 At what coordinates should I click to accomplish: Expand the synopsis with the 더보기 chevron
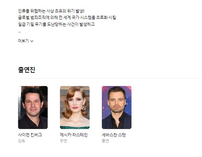click(x=32, y=41)
